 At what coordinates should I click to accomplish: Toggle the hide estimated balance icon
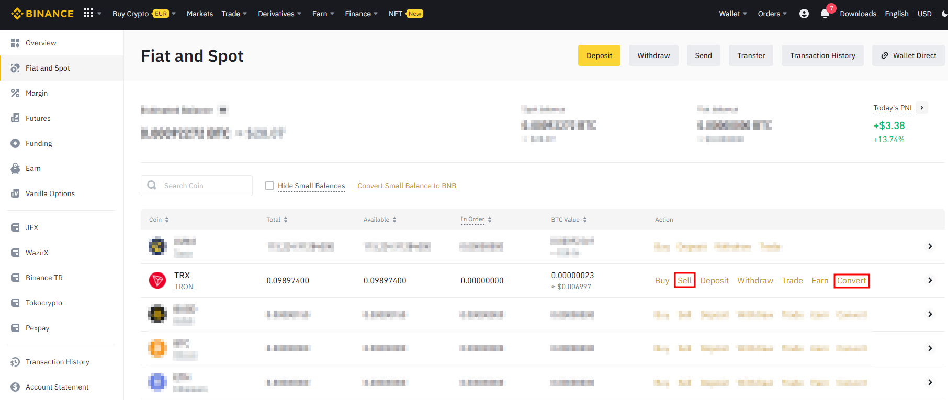click(x=223, y=110)
